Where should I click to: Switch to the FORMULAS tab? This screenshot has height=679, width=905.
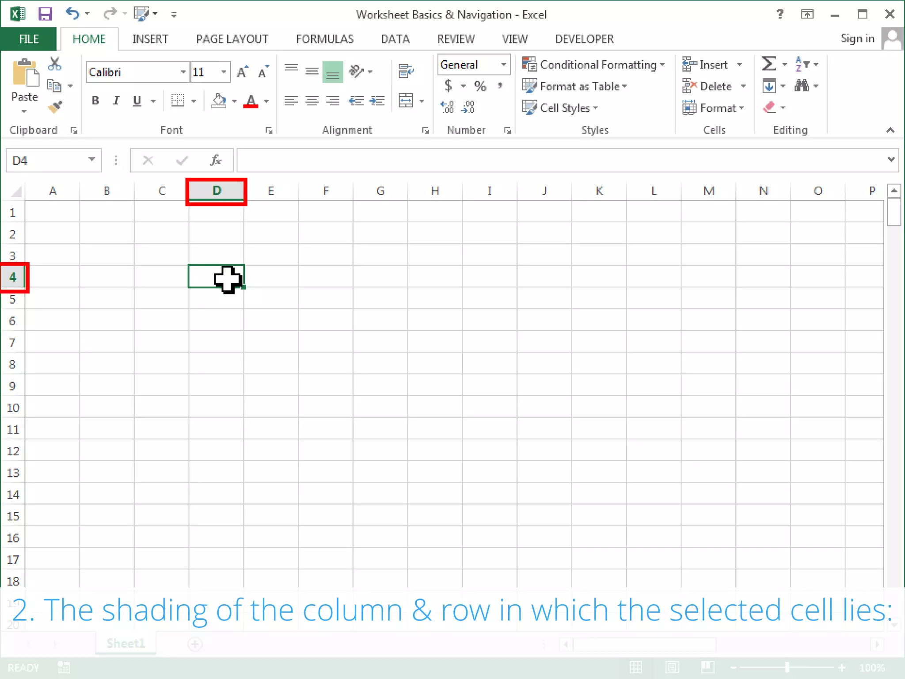(325, 39)
